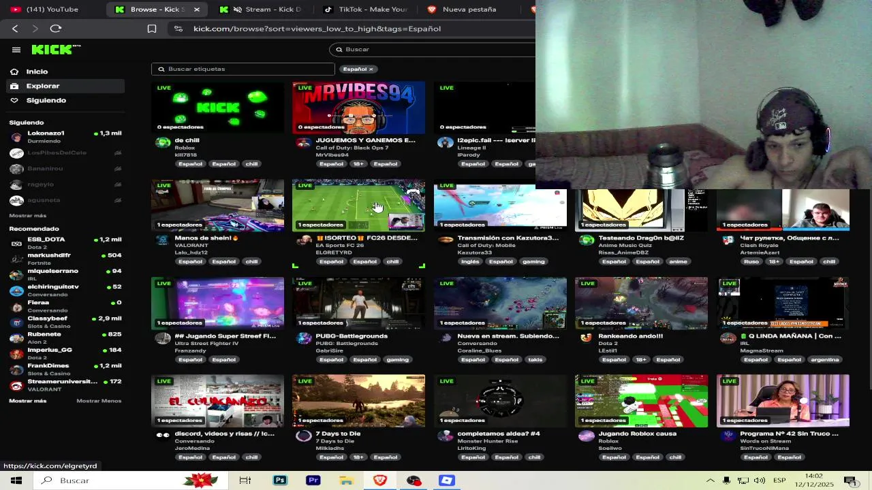Open Rubenete recommended channel

pyautogui.click(x=66, y=338)
